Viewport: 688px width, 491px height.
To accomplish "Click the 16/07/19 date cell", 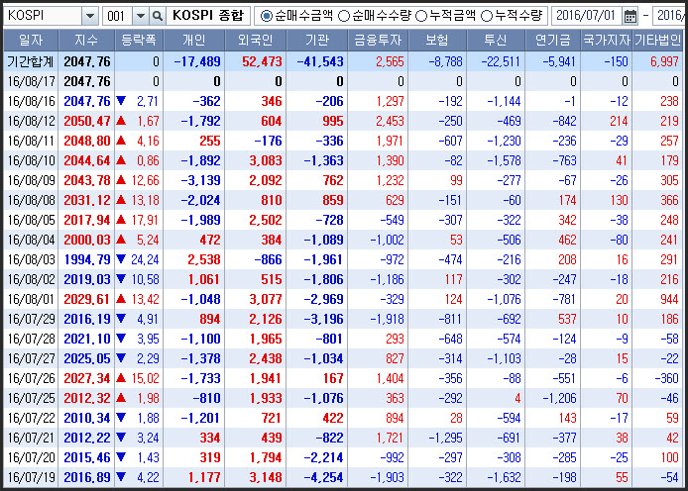I will click(31, 477).
